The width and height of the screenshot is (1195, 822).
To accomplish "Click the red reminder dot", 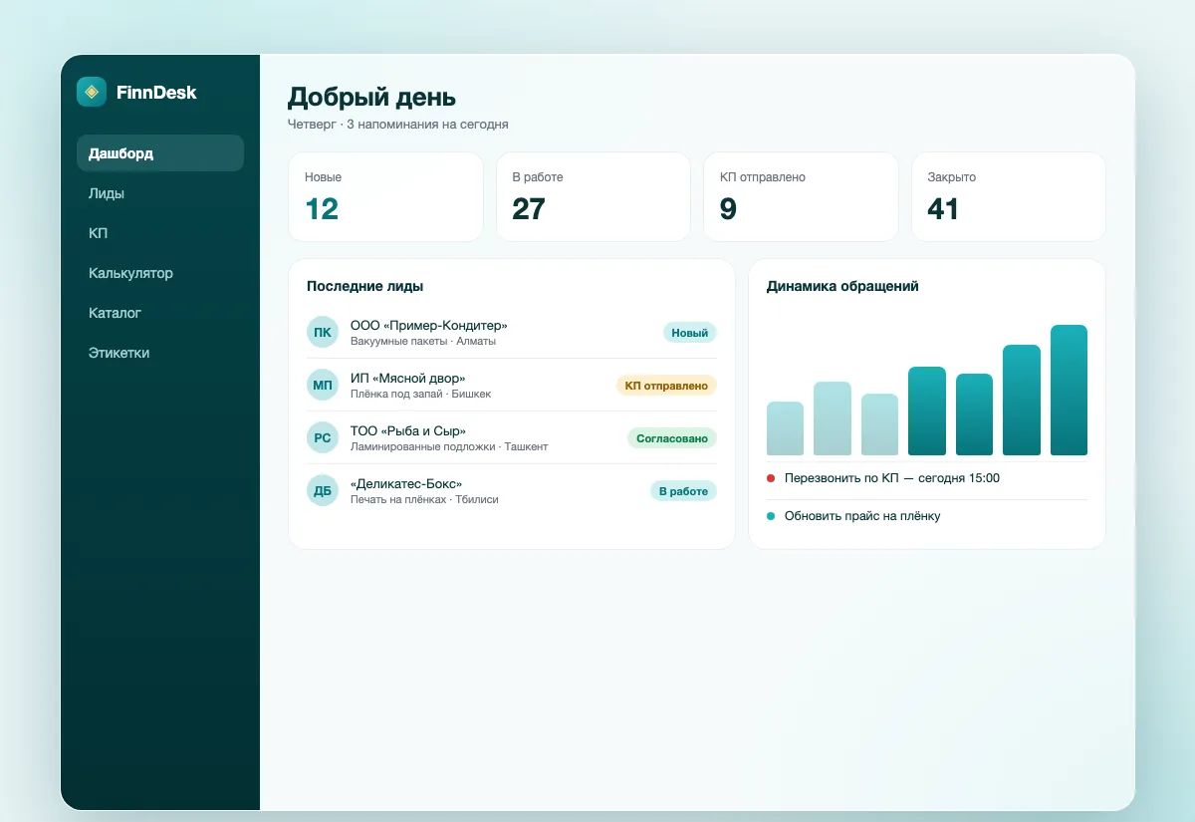I will click(x=771, y=478).
